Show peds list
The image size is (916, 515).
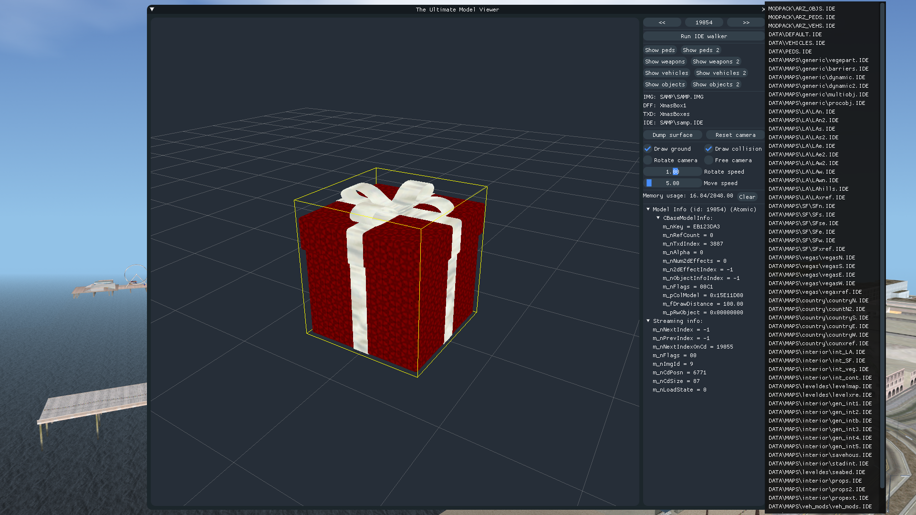pyautogui.click(x=659, y=50)
